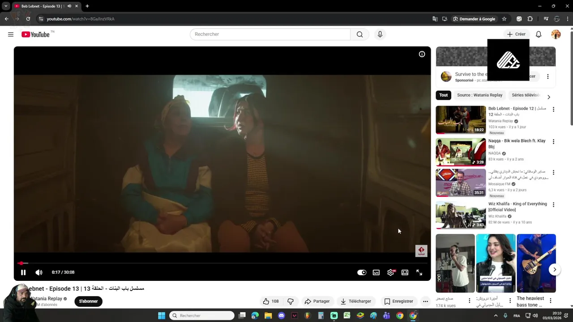Viewport: 573px width, 322px height.
Task: Open YouTube notifications bell
Action: tap(539, 34)
